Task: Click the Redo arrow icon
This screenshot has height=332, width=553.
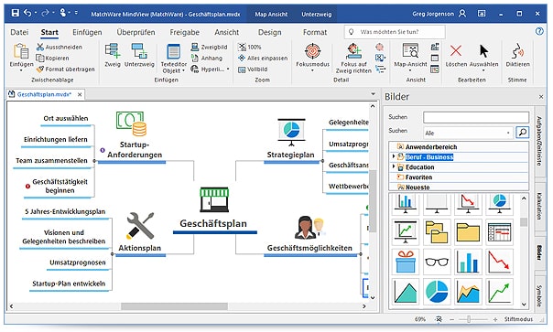Action: pos(45,13)
